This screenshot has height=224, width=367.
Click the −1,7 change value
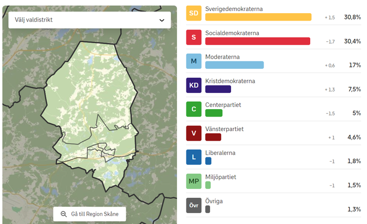tap(330, 41)
